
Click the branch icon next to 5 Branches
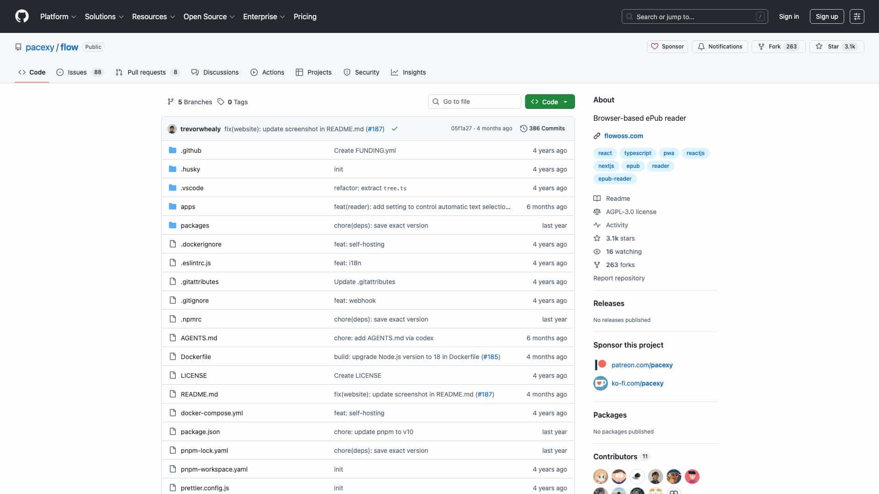171,102
